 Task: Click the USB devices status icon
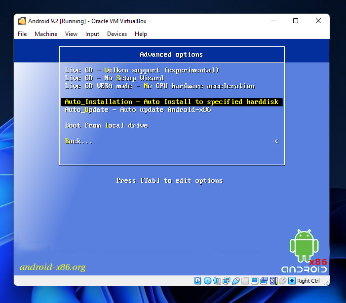click(235, 281)
